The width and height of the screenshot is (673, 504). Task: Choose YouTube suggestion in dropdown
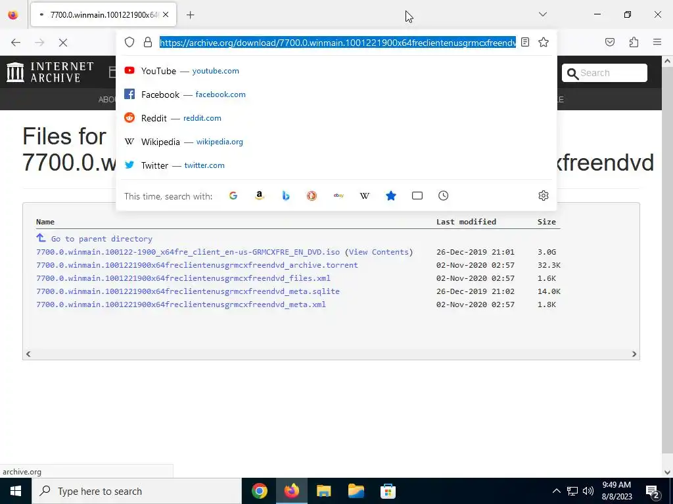click(336, 71)
